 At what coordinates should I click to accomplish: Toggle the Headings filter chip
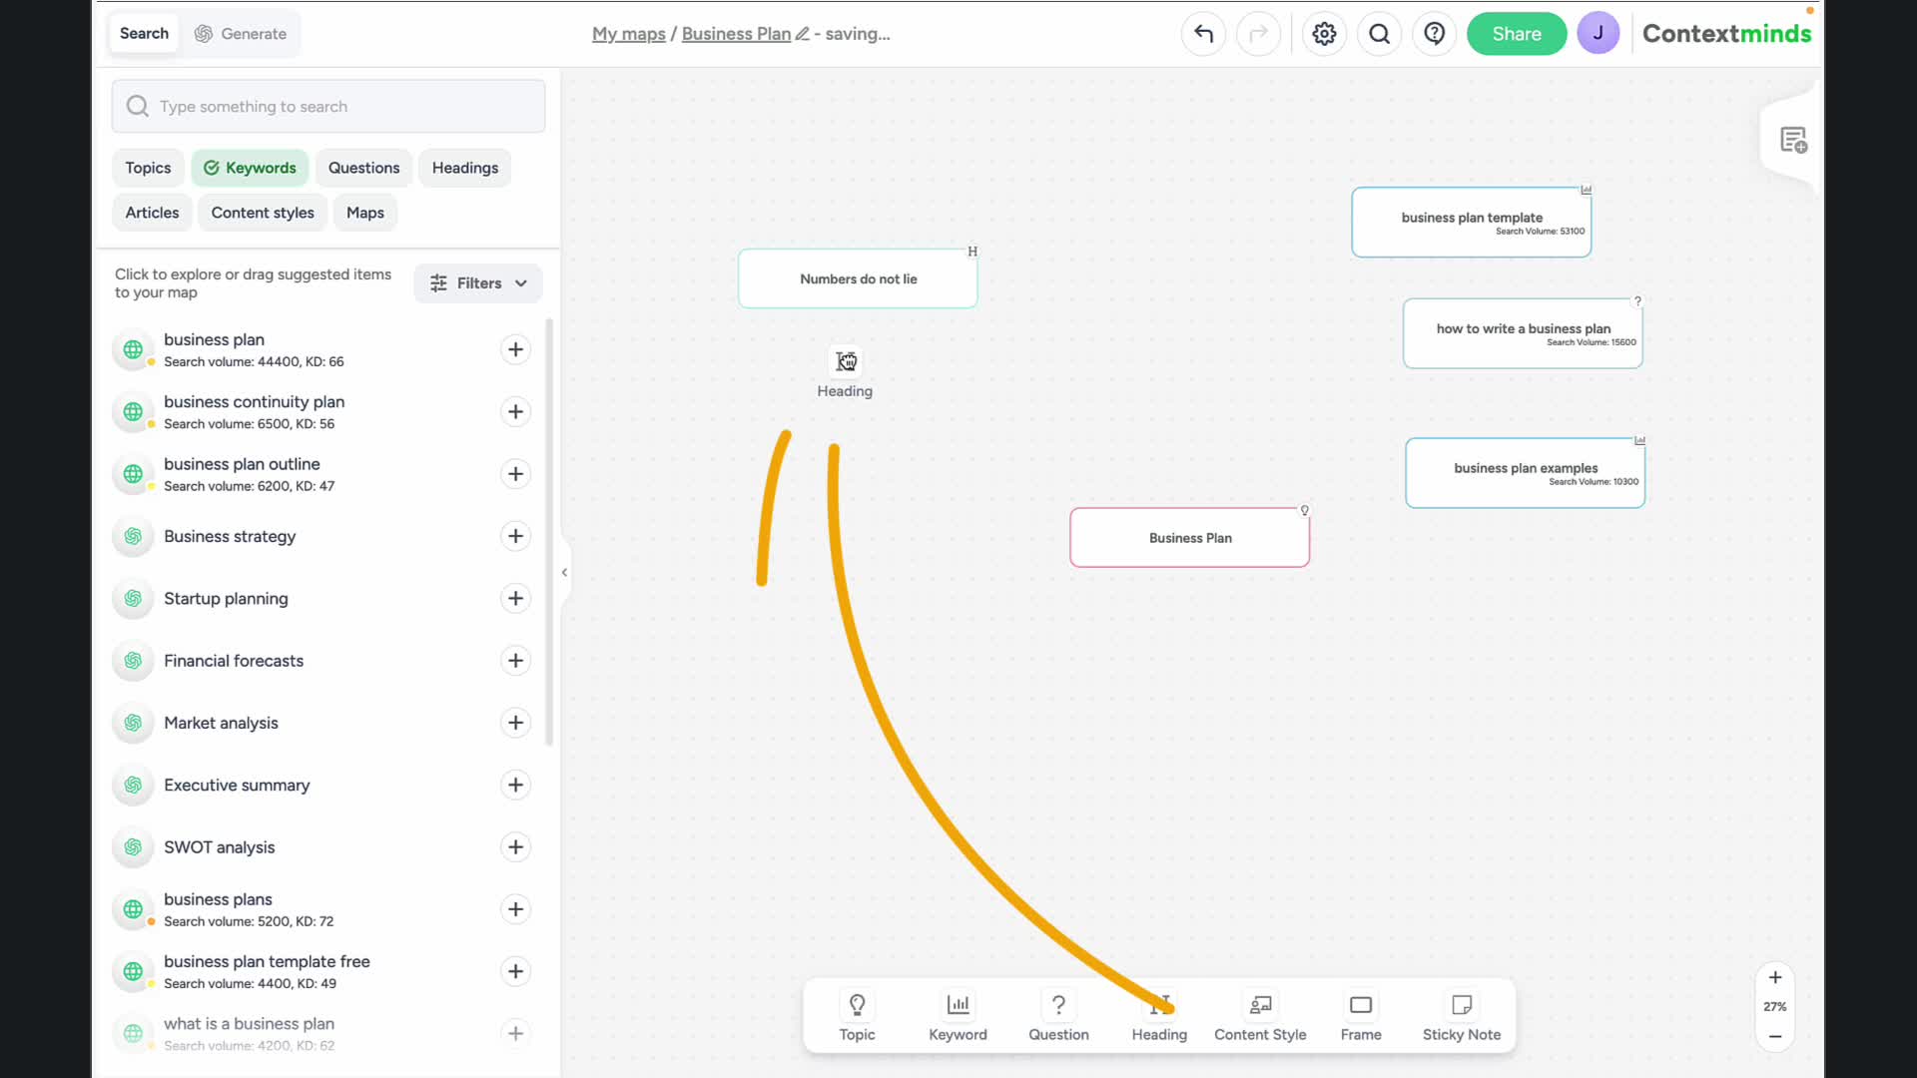pyautogui.click(x=465, y=168)
